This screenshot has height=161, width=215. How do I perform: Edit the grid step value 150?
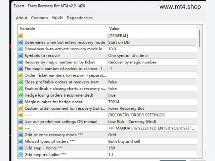pos(152,148)
